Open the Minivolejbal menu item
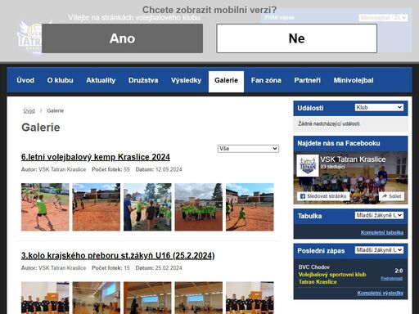Viewport: 419px width, 314px height. coord(354,80)
